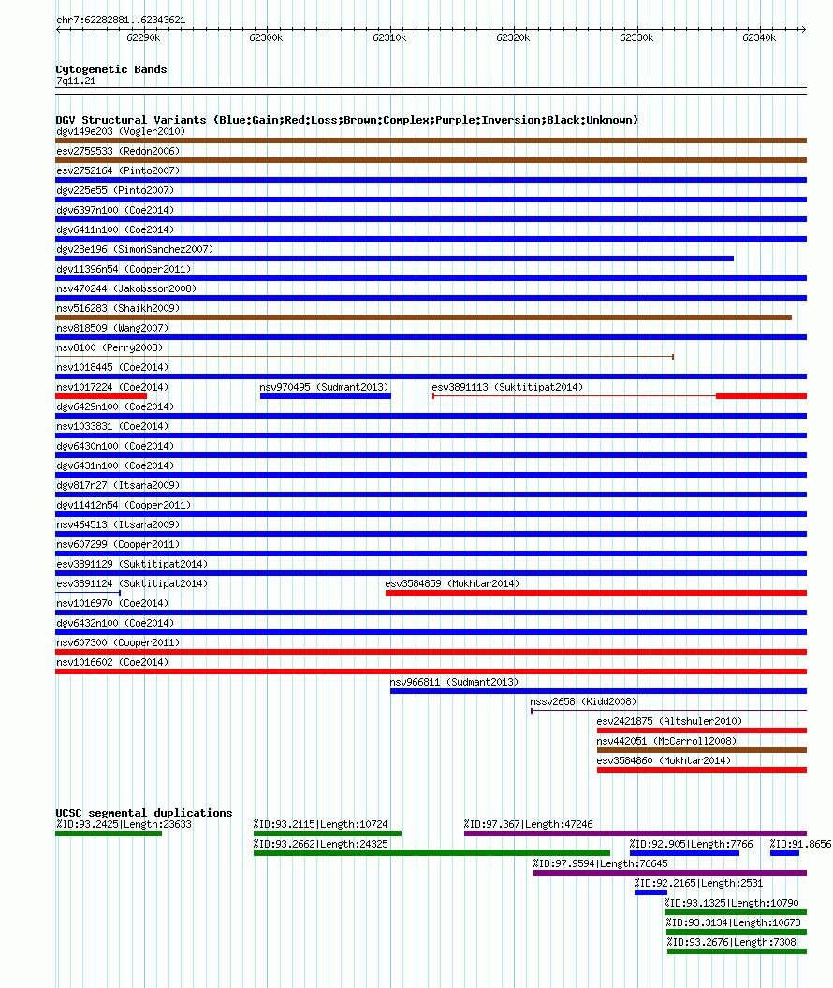The width and height of the screenshot is (833, 988).
Task: Click esv2421875 (Altshuler2010) label
Action: [x=669, y=721]
